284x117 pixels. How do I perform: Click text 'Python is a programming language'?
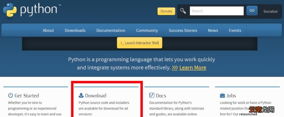110,59
